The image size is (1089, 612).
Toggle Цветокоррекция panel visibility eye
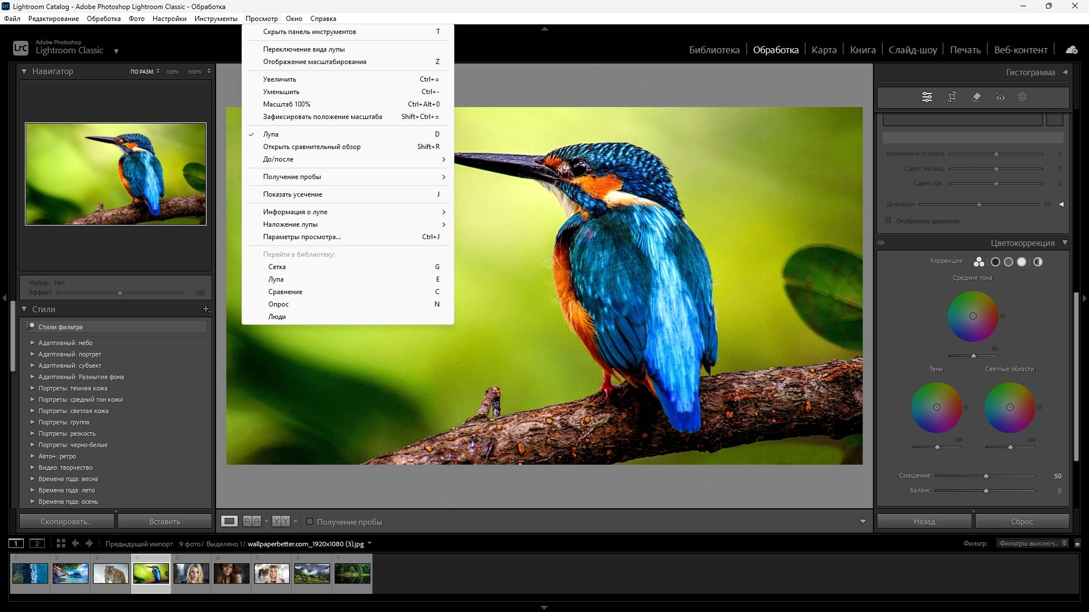tap(881, 243)
